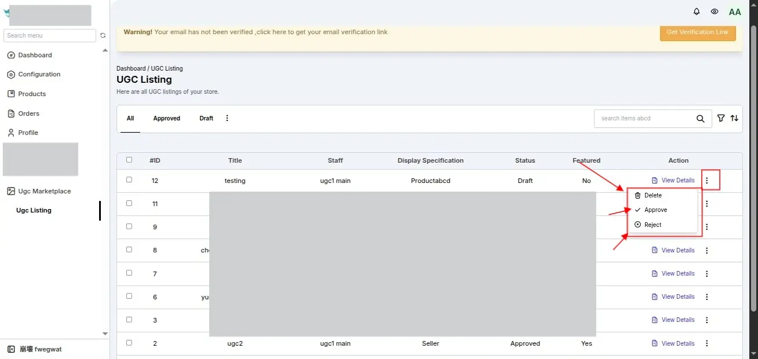The width and height of the screenshot is (758, 359).
Task: Check the checkbox for row ID 2
Action: (129, 343)
